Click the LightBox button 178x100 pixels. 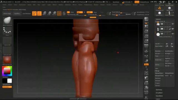(17, 14)
